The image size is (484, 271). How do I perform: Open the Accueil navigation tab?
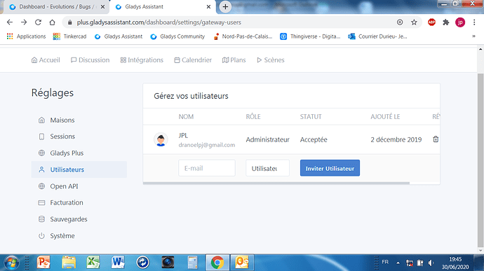tap(46, 60)
